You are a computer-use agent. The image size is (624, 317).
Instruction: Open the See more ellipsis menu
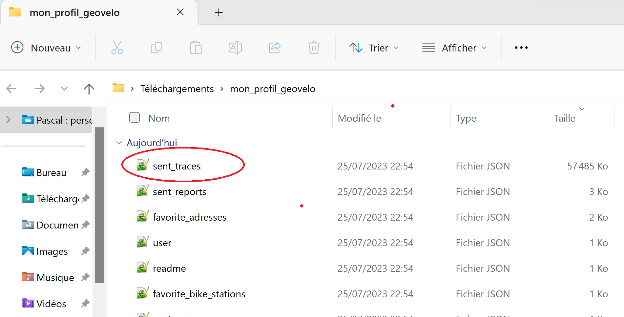(521, 48)
